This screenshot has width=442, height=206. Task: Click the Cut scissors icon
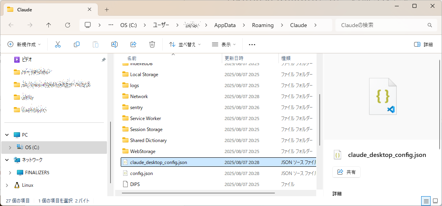click(x=58, y=44)
